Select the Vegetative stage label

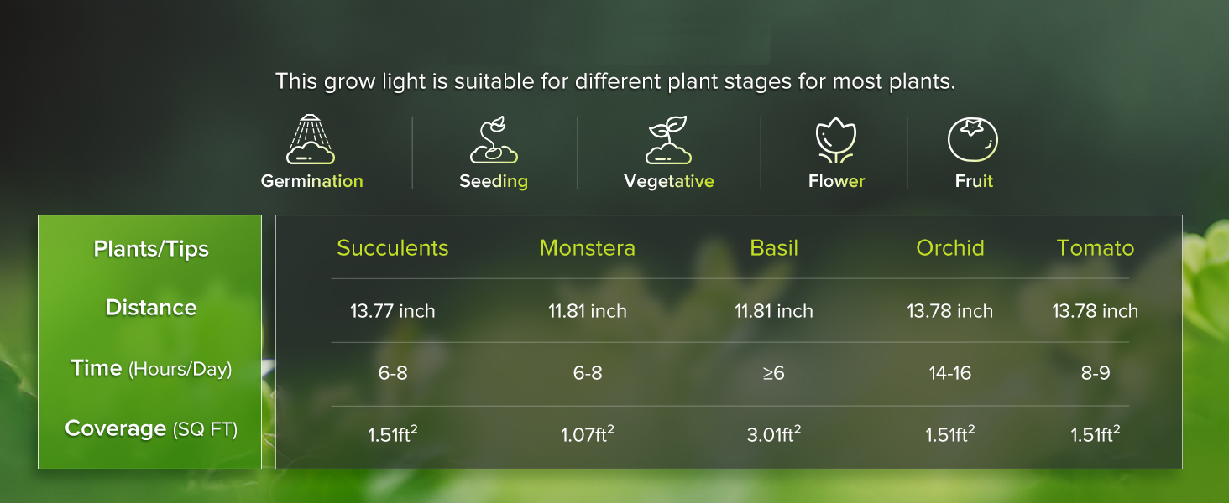tap(669, 181)
